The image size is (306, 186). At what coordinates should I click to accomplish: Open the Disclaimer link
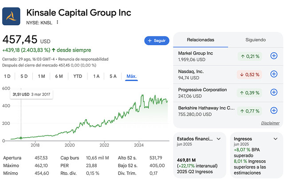[x=270, y=123]
